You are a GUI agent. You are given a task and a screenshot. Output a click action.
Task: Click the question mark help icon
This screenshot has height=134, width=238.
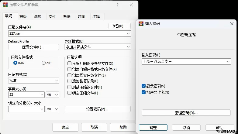118,5
